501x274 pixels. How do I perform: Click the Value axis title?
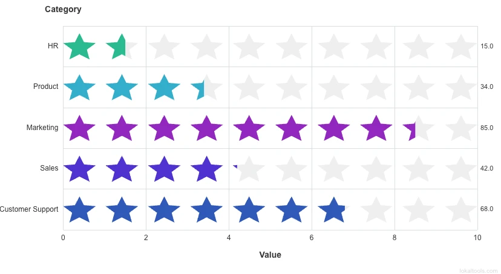click(x=270, y=255)
